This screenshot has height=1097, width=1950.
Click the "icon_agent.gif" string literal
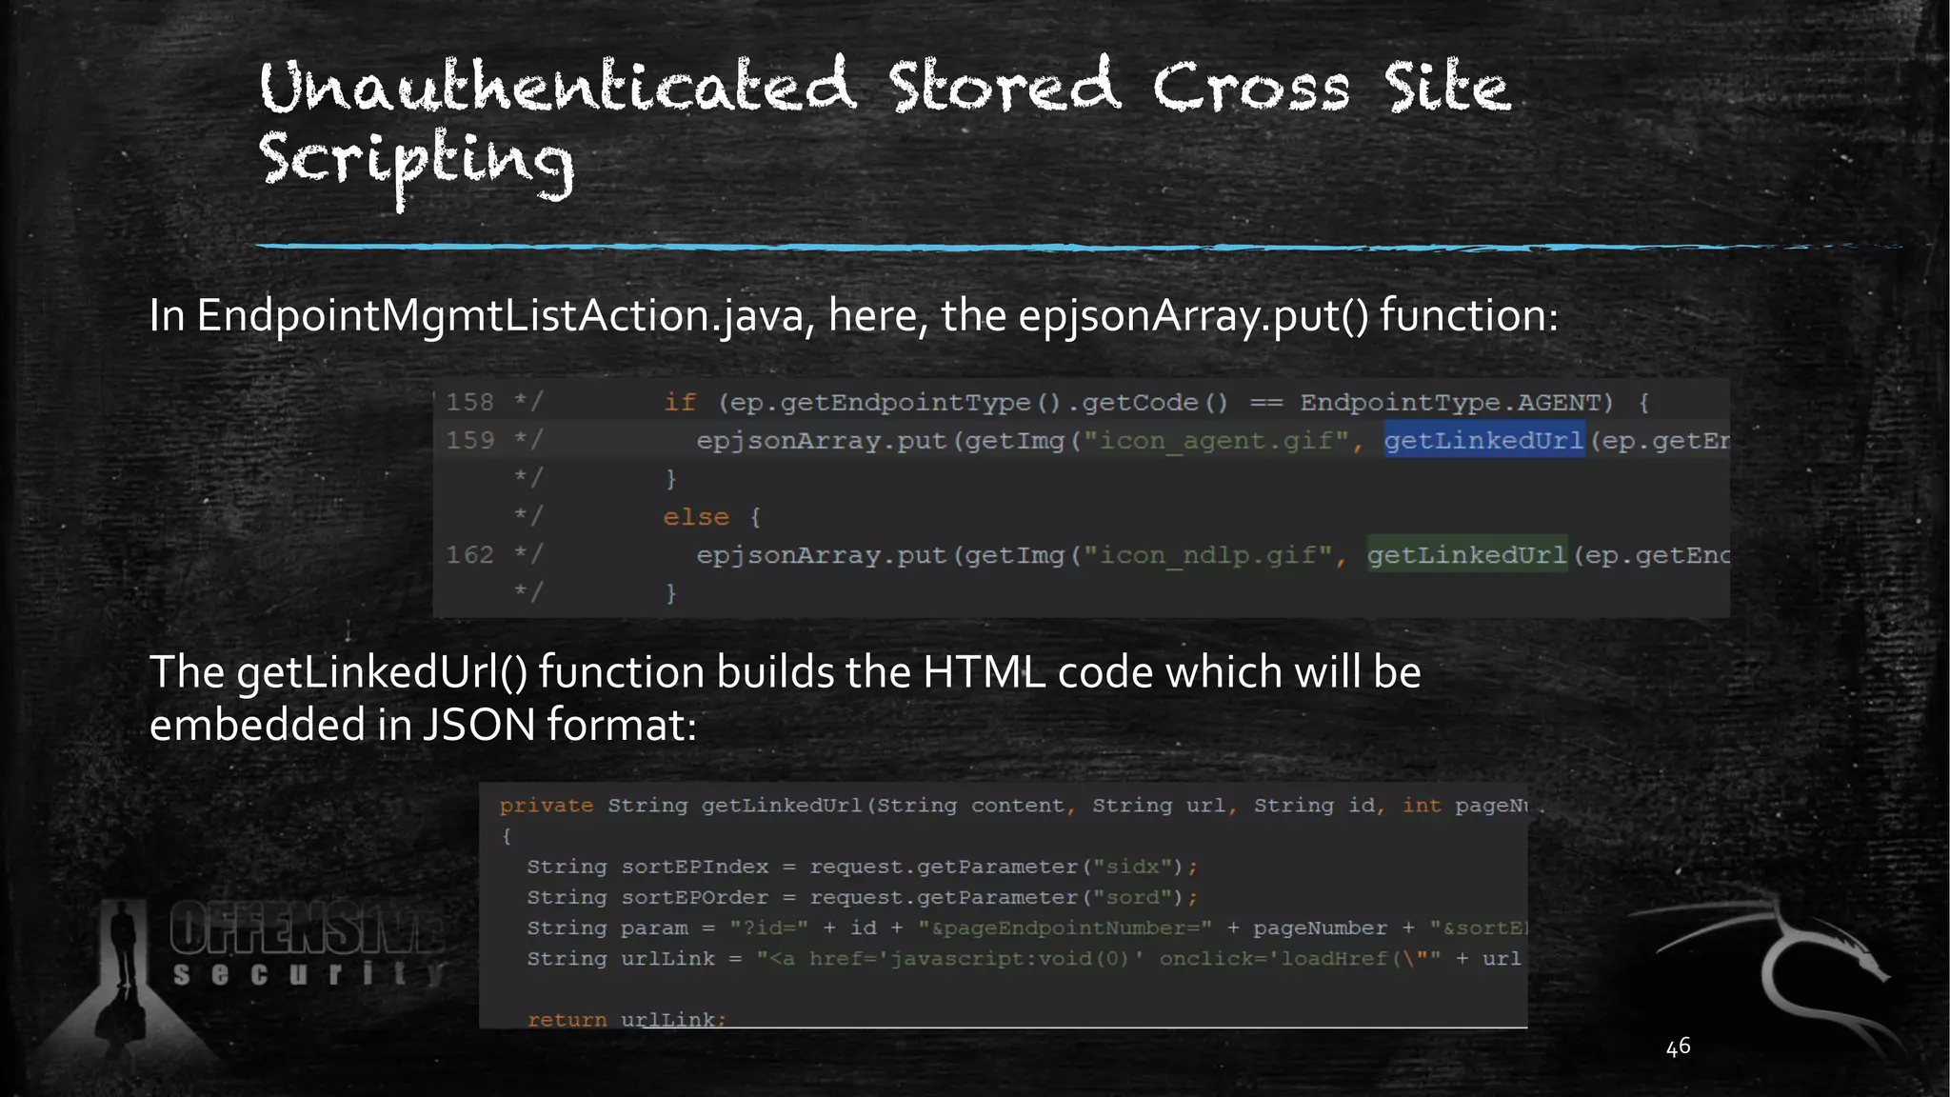tap(1217, 441)
